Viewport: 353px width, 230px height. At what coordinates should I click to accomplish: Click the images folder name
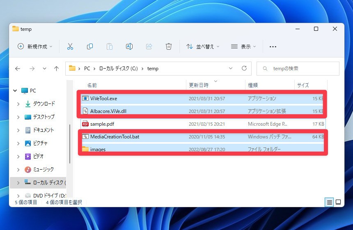point(98,149)
